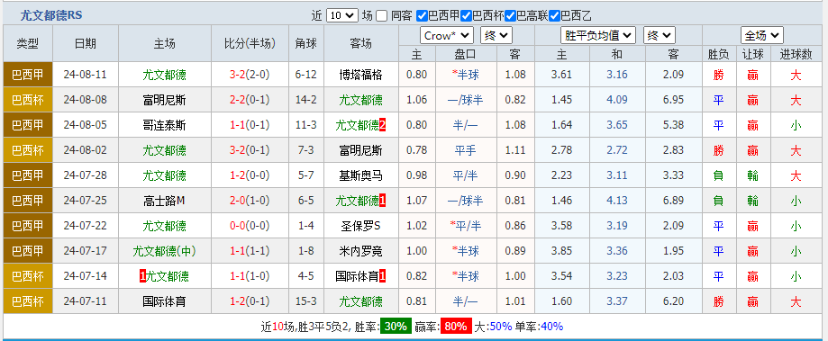Click the 大:50% statistic
The height and width of the screenshot is (341, 828).
tap(493, 327)
